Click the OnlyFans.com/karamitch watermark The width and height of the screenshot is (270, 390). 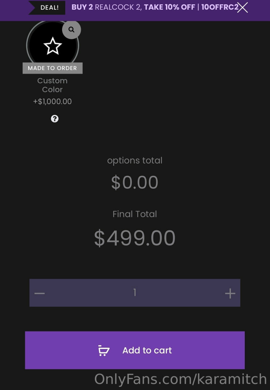pos(180,379)
